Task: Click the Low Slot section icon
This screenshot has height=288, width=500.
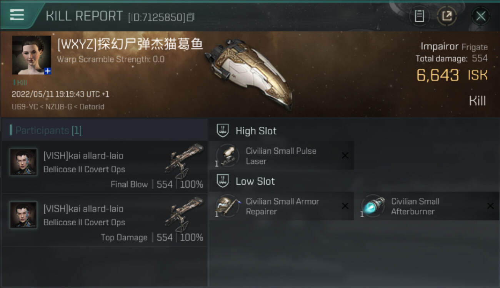Action: [x=223, y=181]
